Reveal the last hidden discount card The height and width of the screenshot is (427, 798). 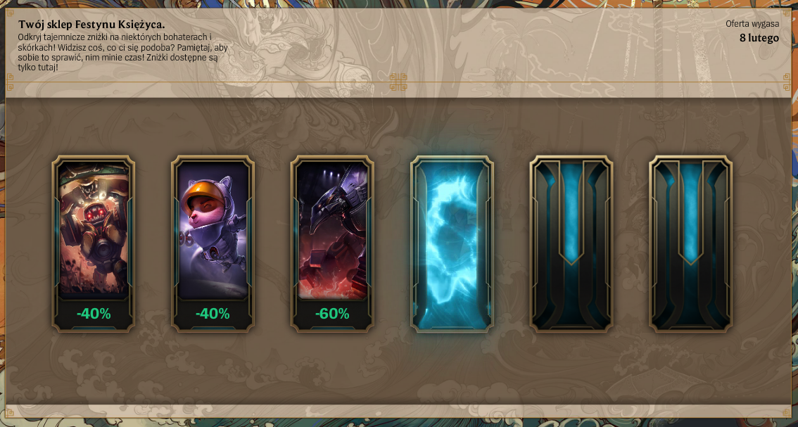[690, 244]
